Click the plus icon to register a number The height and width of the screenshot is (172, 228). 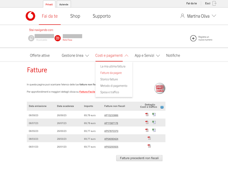193,38
